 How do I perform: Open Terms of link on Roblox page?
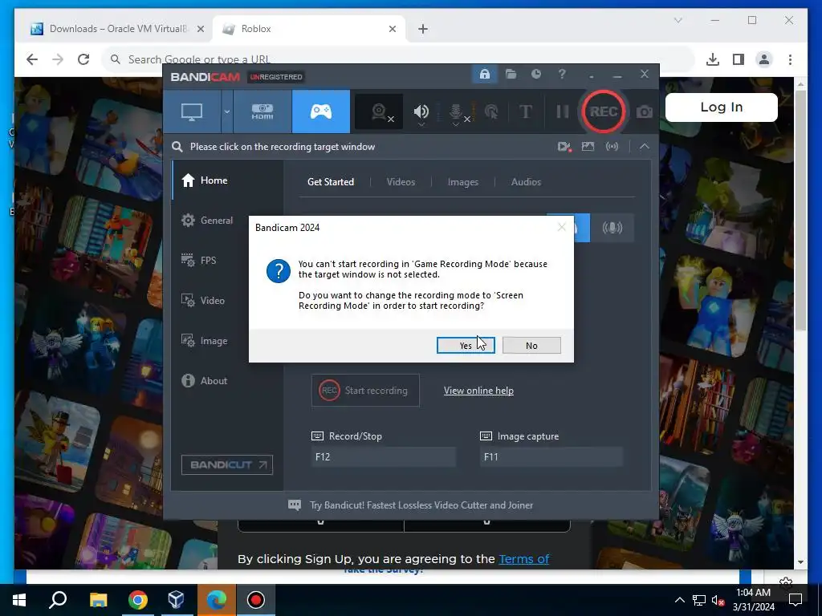[x=523, y=559]
